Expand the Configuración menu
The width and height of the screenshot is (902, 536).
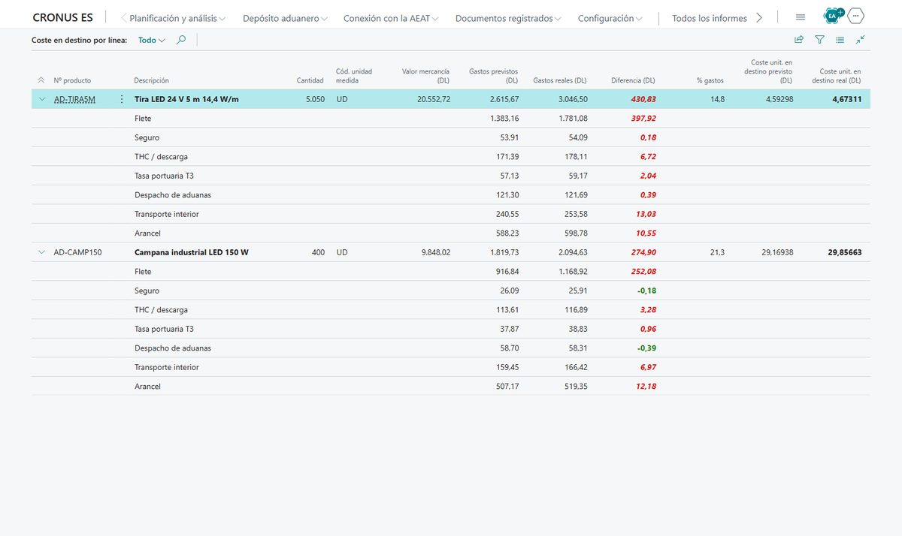coord(610,18)
